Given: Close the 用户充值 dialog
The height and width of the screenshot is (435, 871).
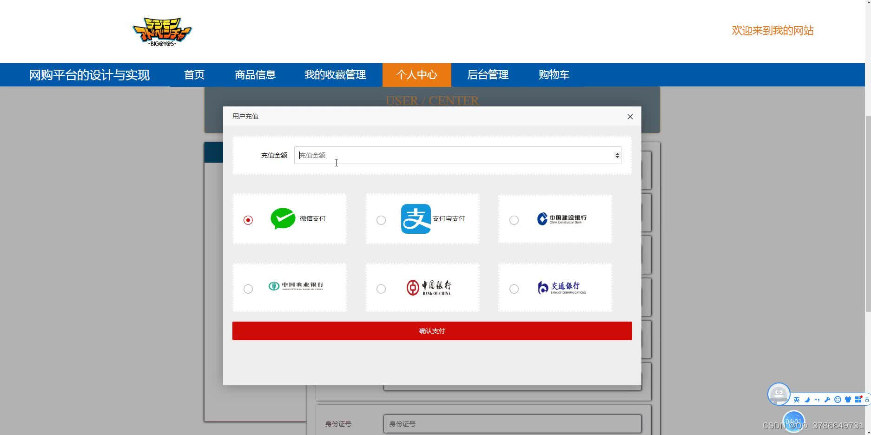Looking at the screenshot, I should pos(630,117).
